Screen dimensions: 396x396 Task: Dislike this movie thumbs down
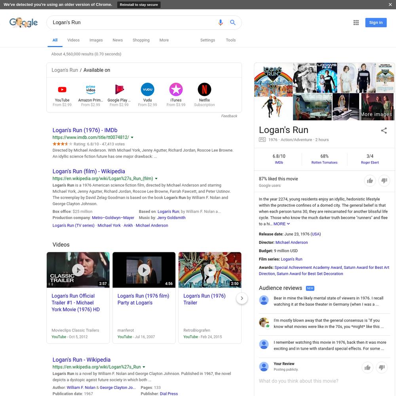(384, 181)
